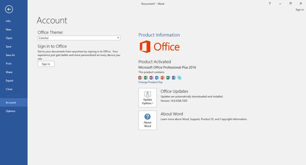Open the Office Theme dropdown set to Colorful
The height and width of the screenshot is (165, 306).
click(79, 38)
